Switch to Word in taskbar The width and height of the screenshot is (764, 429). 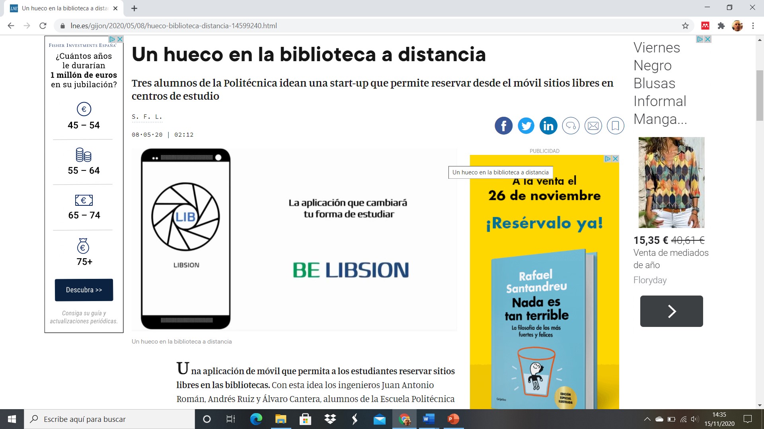click(x=429, y=419)
